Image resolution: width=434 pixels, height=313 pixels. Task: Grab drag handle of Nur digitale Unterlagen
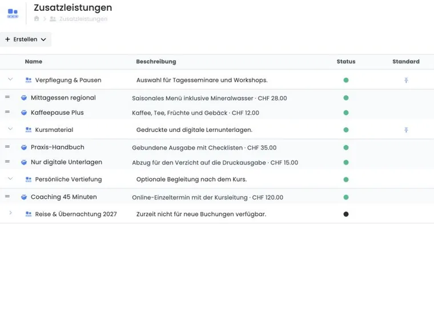coord(7,162)
